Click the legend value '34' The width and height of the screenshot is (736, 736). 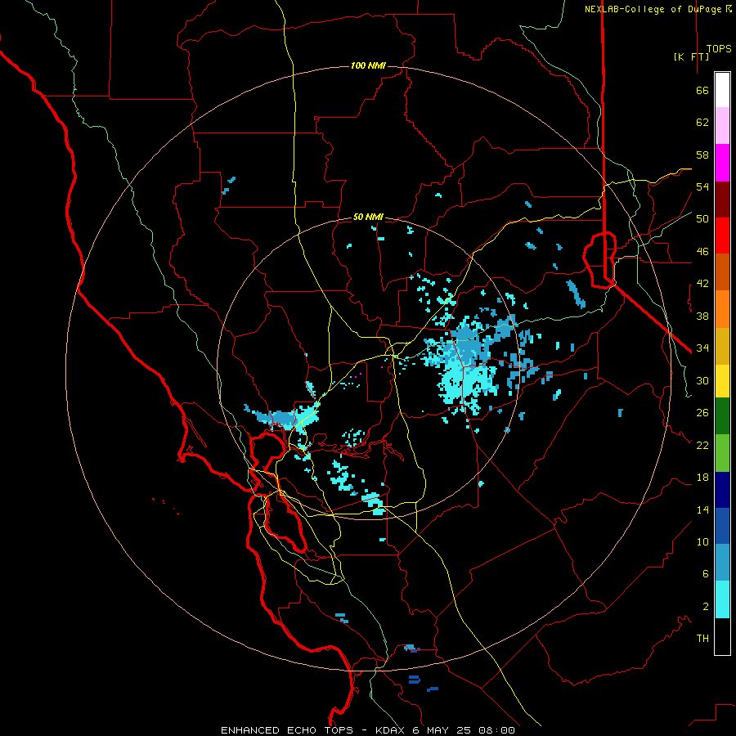(702, 348)
